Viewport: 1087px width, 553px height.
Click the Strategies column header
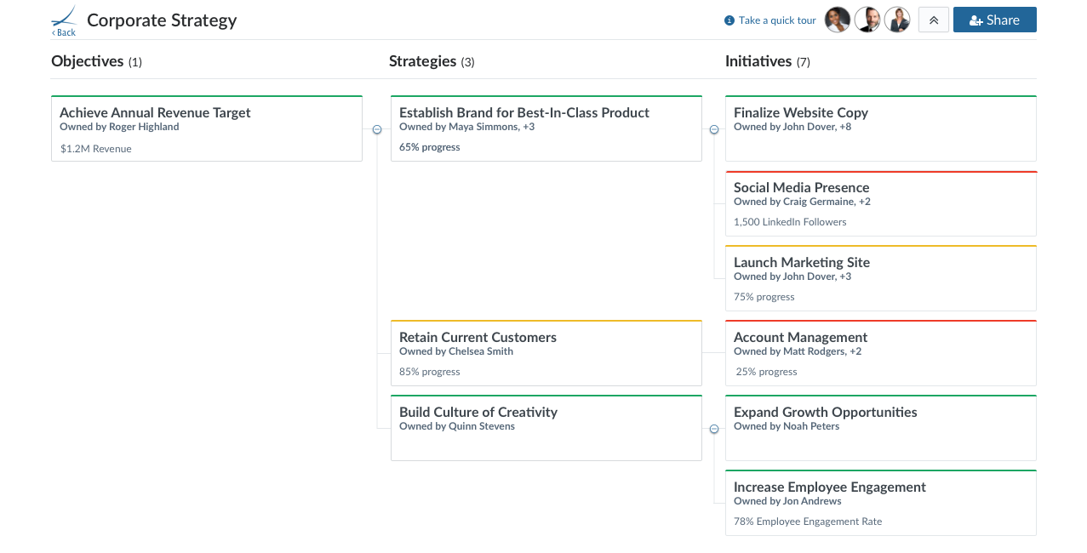point(432,61)
